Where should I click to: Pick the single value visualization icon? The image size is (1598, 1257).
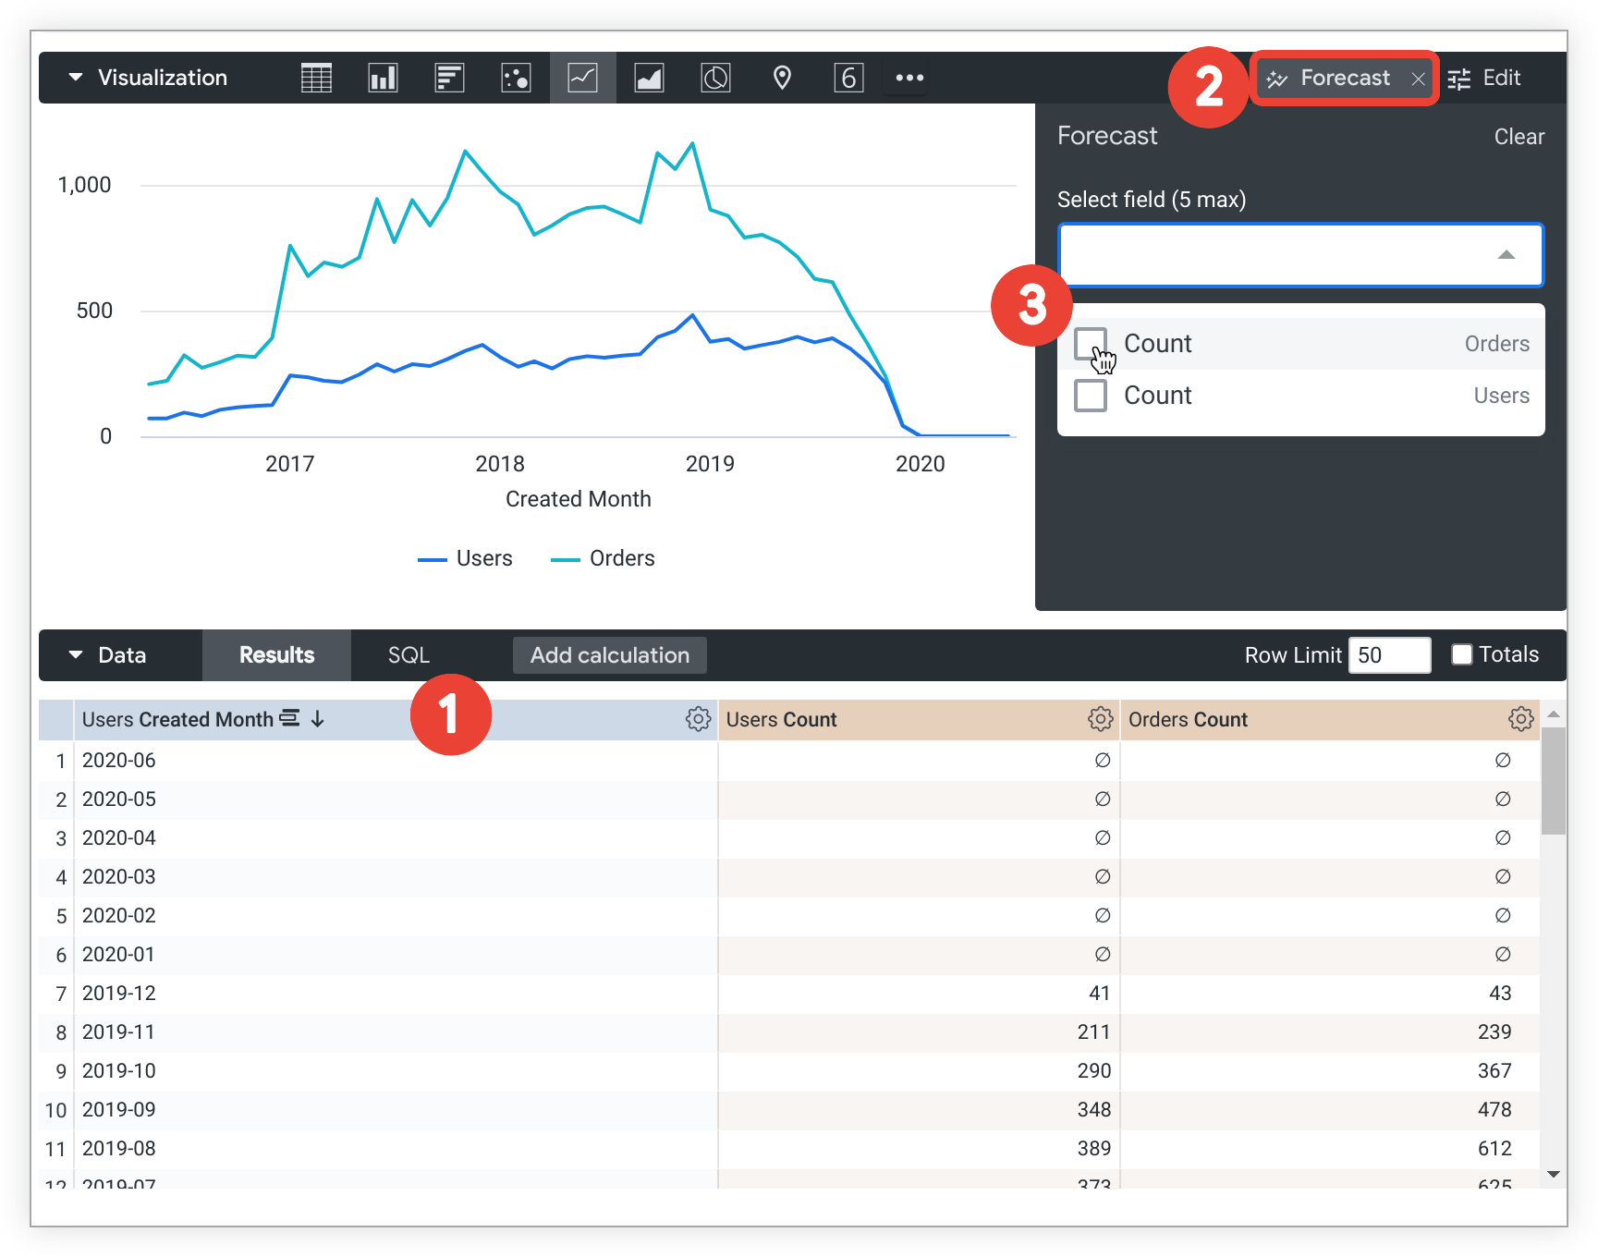[848, 79]
